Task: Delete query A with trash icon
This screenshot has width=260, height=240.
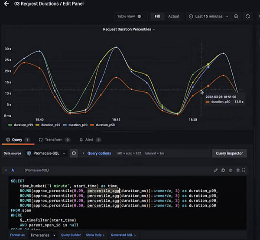Action: (237, 171)
